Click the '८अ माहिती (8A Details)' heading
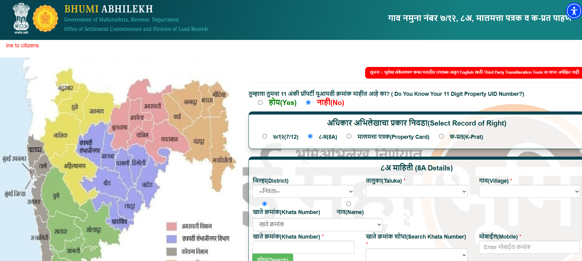 click(x=417, y=168)
